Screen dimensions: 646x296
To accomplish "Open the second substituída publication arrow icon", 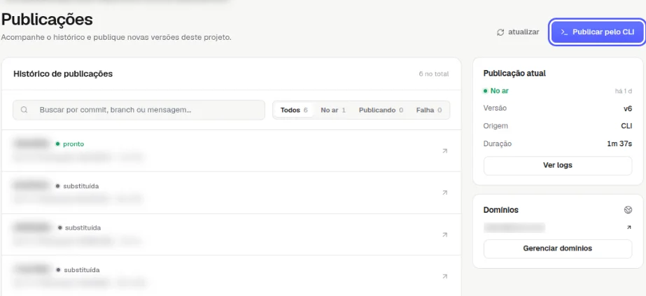I will pyautogui.click(x=444, y=234).
